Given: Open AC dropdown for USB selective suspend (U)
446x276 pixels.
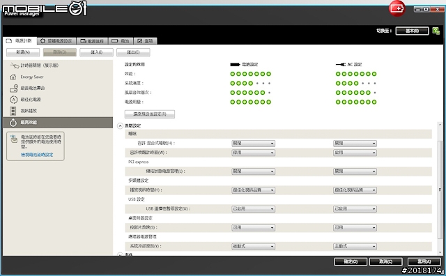Looking at the screenshot, I should click(355, 209).
